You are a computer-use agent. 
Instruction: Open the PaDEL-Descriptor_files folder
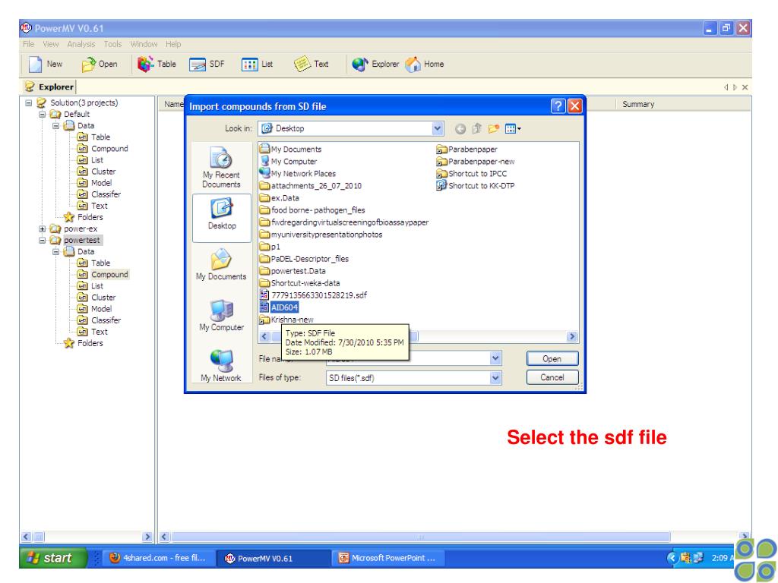click(x=304, y=259)
